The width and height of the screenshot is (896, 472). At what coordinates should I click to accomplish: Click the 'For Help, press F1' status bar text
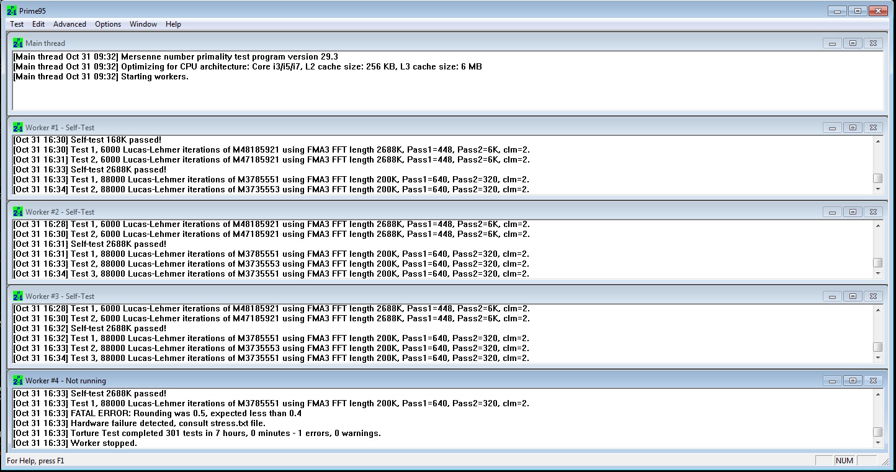(x=35, y=461)
